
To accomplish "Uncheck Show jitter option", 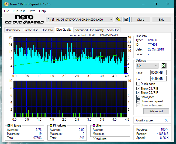I will click(x=138, y=97).
